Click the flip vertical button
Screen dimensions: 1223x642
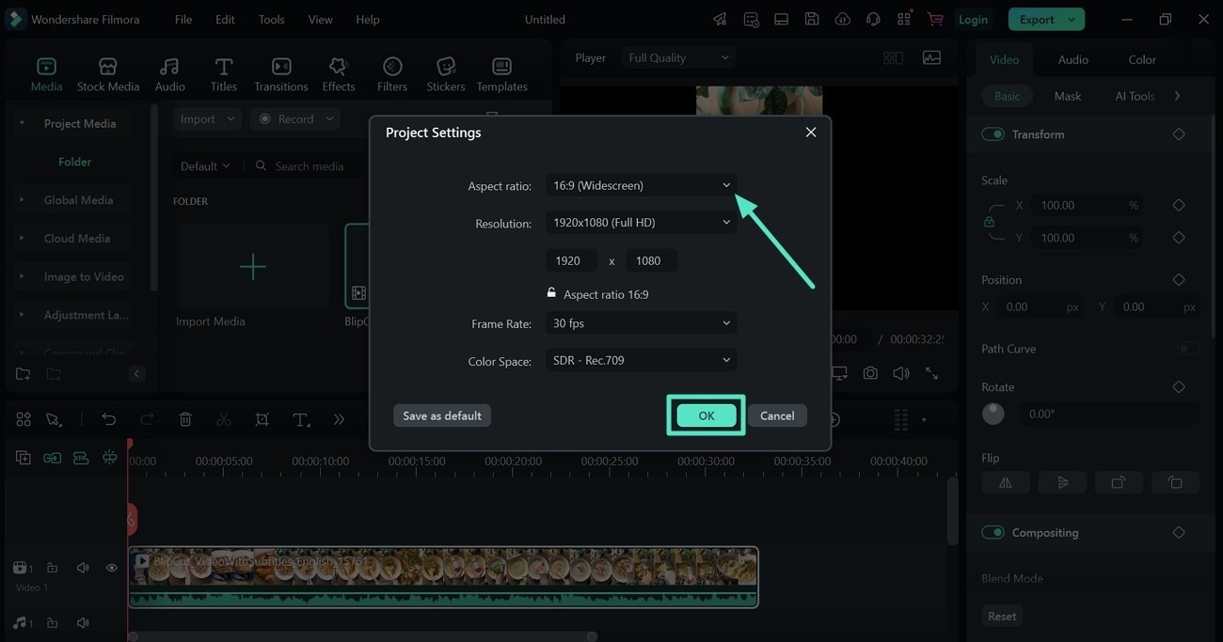[x=1062, y=482]
